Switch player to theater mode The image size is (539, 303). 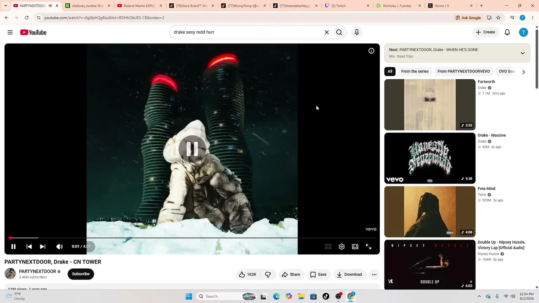tap(355, 247)
